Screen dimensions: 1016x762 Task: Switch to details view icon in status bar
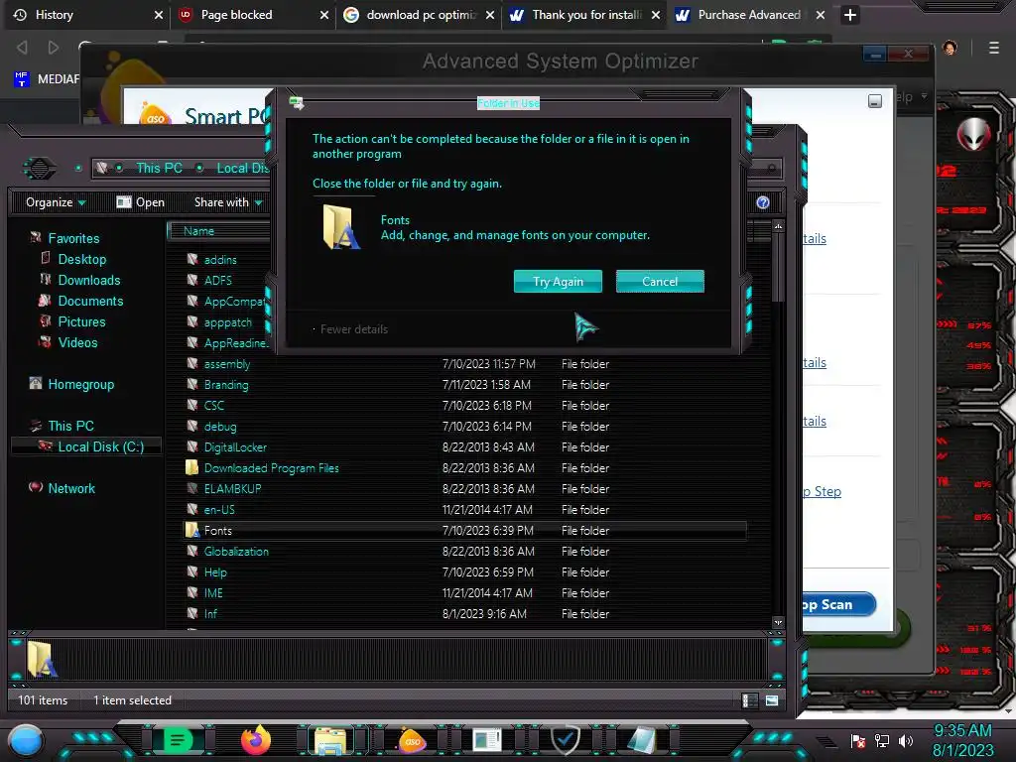click(x=749, y=700)
